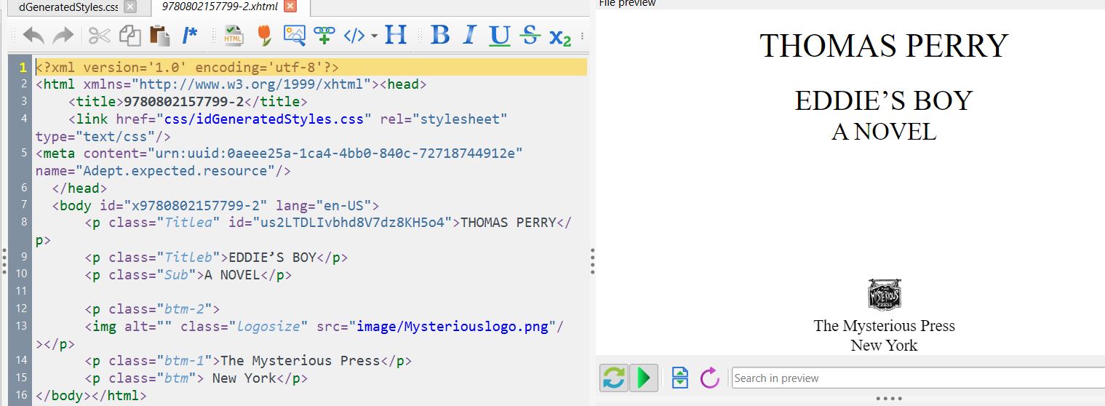
Task: Select the 9780802157799-2.xhtml tab
Action: [x=220, y=7]
